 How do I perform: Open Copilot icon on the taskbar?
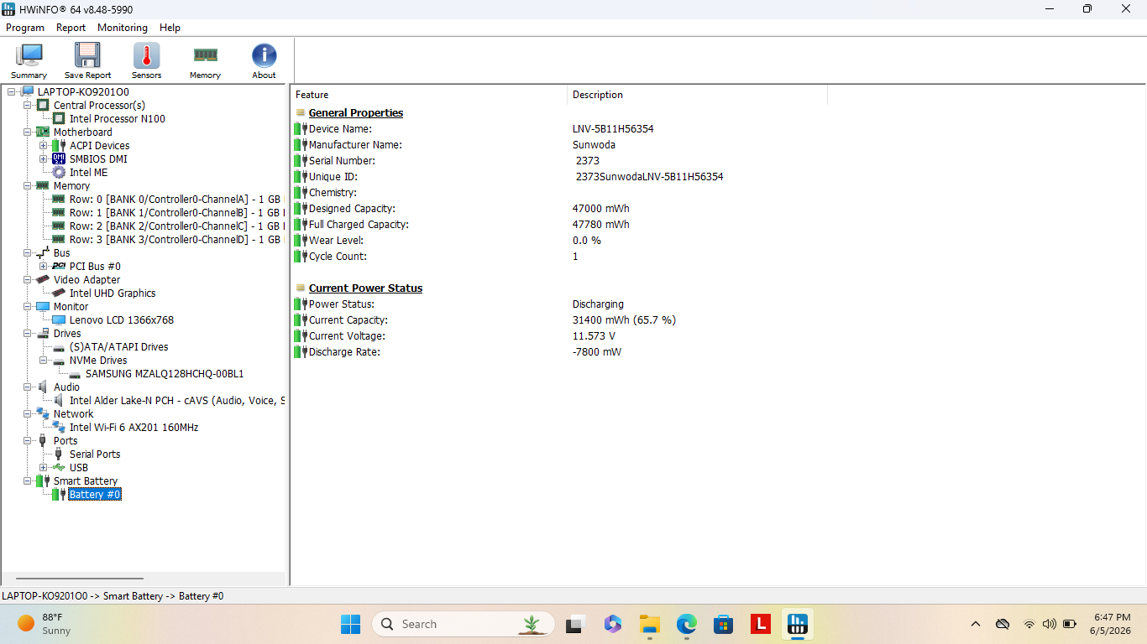pos(612,624)
